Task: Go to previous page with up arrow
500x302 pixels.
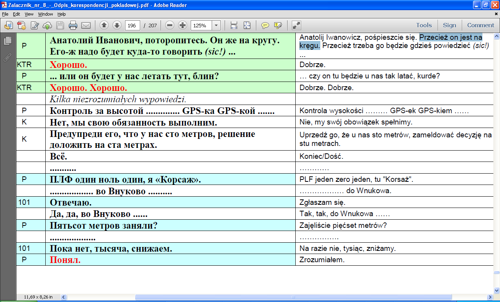Action: (104, 25)
